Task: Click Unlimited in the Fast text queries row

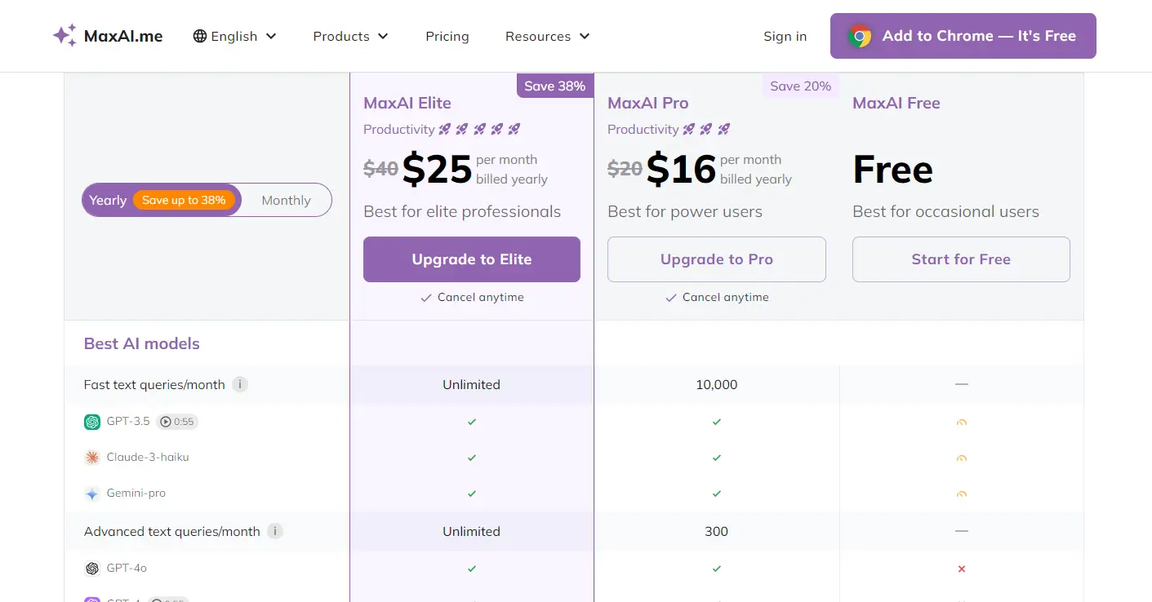Action: [x=472, y=384]
